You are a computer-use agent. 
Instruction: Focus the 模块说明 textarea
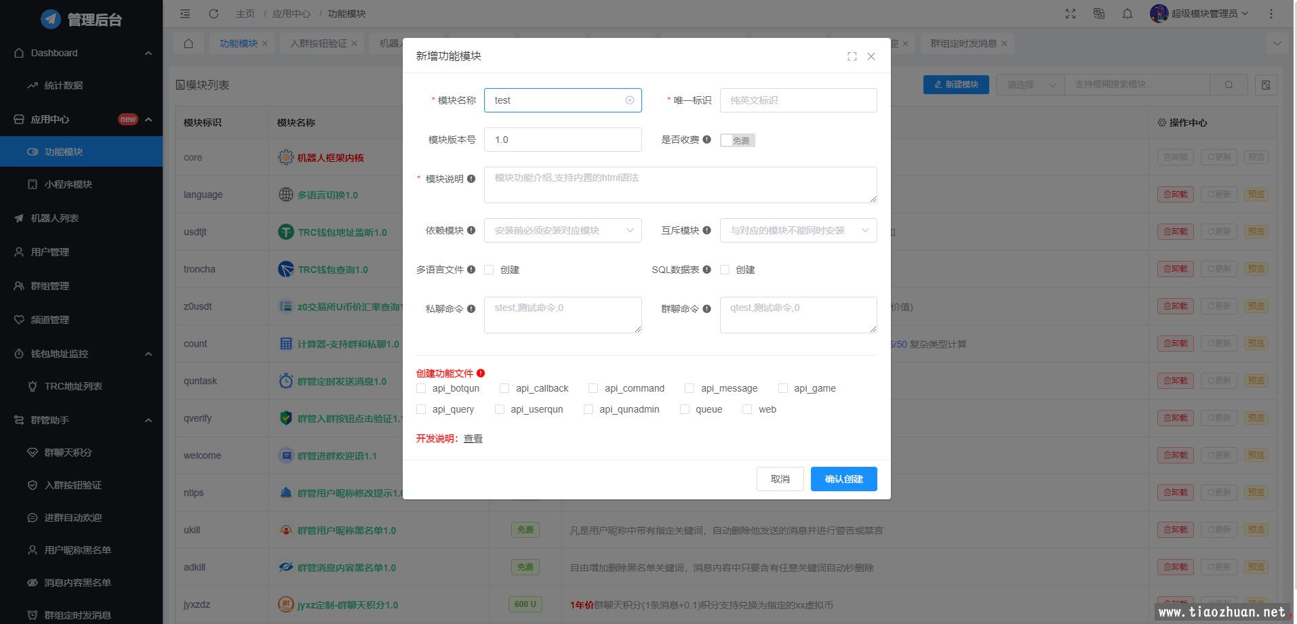(x=681, y=185)
